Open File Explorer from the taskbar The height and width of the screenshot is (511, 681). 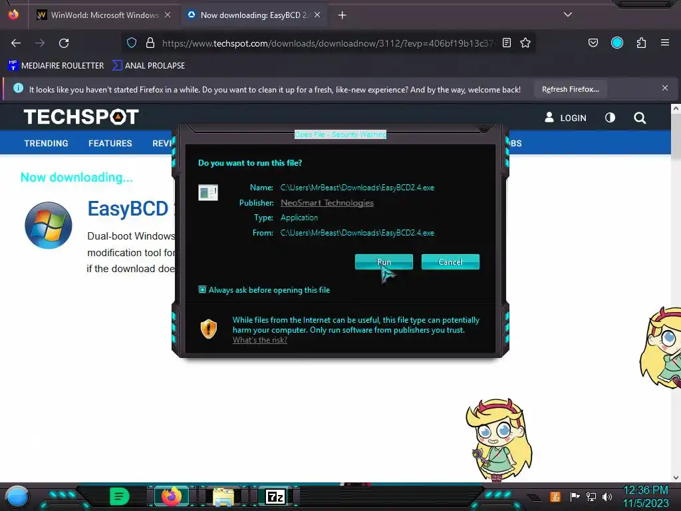click(x=223, y=497)
